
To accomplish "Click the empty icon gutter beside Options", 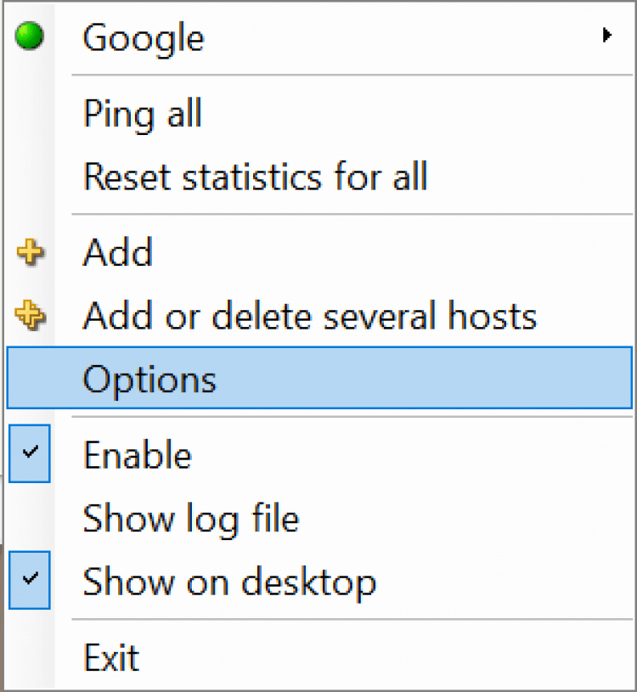I will (30, 379).
